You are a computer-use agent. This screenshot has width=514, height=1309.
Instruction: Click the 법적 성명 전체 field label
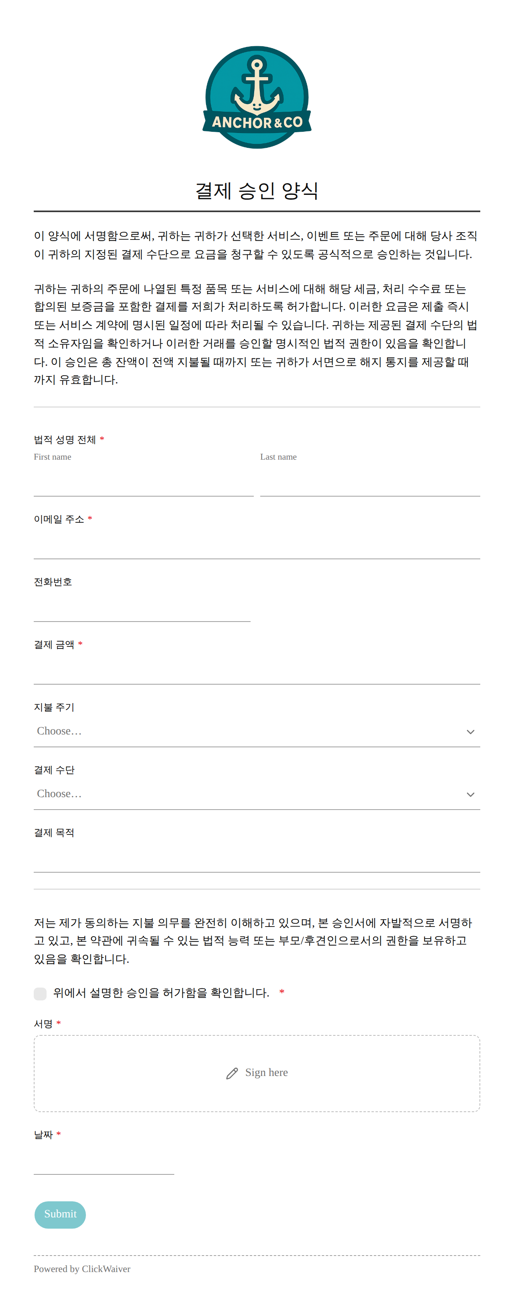pyautogui.click(x=65, y=440)
